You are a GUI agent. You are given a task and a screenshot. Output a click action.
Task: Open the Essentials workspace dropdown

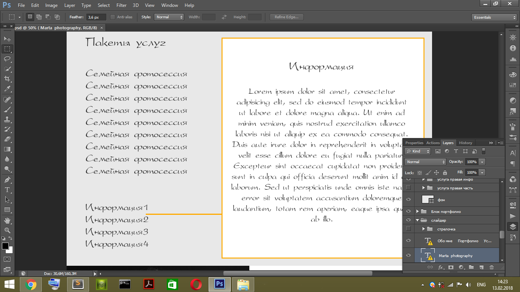494,17
